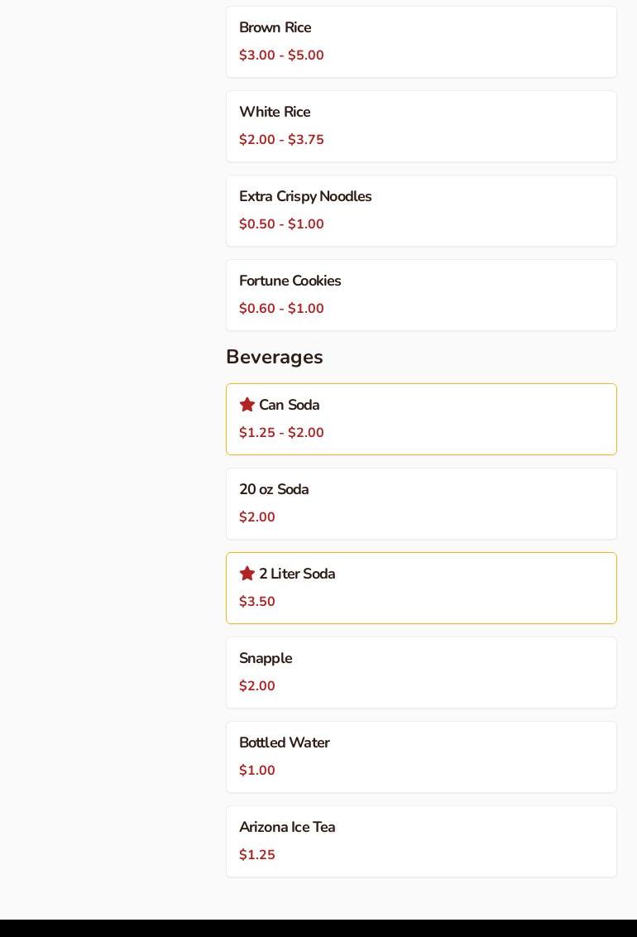Click the Beverages section heading
The height and width of the screenshot is (937, 637).
[274, 357]
